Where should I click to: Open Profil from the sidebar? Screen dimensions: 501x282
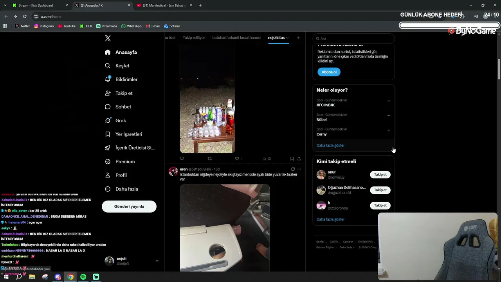(x=116, y=175)
